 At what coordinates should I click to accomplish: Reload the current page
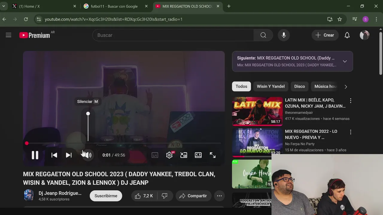(x=26, y=19)
